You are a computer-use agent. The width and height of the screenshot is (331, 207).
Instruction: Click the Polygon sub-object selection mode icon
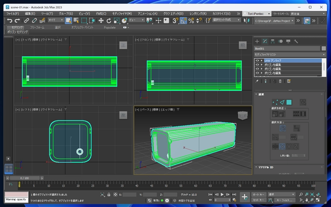(289, 102)
